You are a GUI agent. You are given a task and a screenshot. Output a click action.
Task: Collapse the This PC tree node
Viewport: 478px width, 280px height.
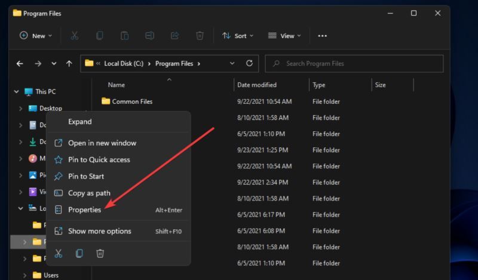tap(16, 91)
